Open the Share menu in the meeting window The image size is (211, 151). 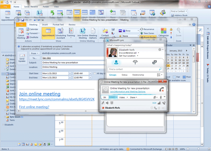[133, 97]
